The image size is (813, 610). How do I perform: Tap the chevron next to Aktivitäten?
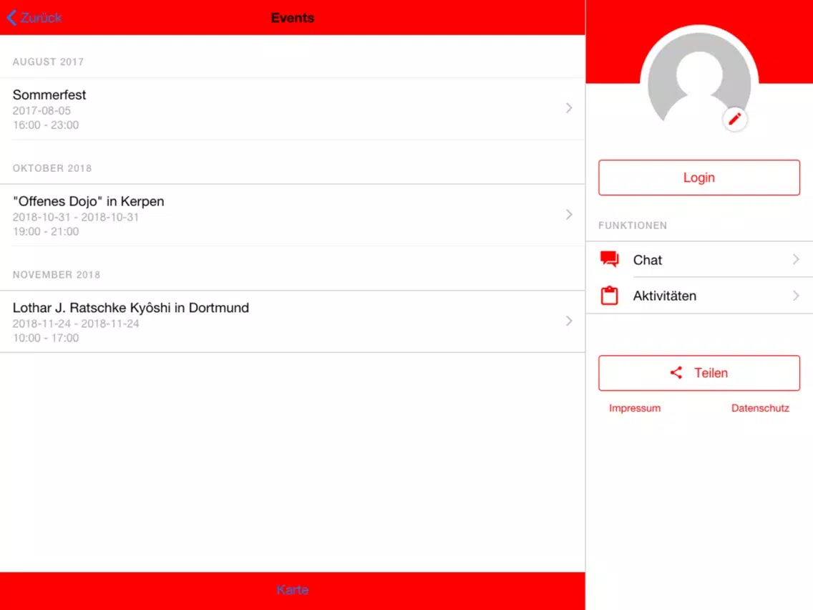796,295
